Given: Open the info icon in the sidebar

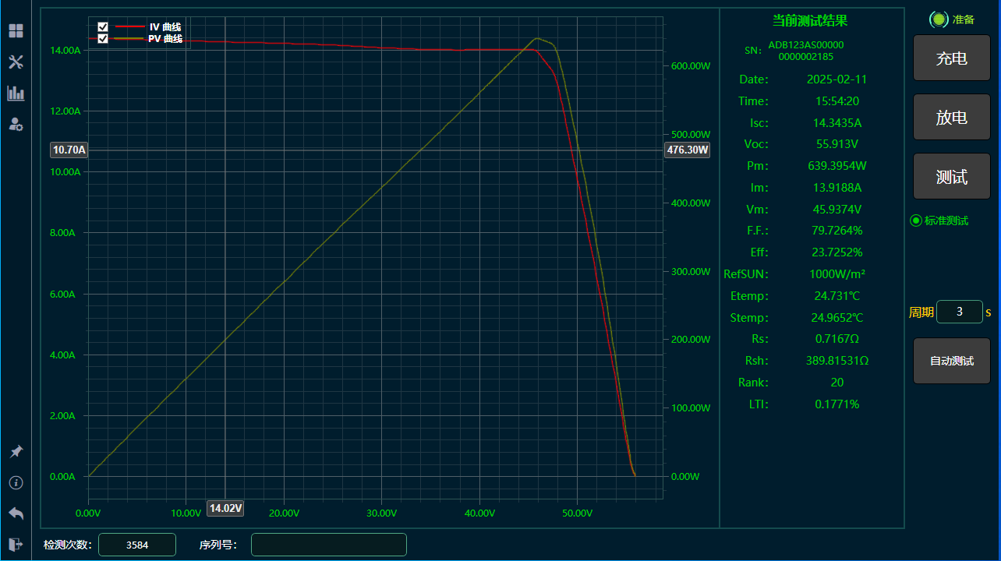Looking at the screenshot, I should click(16, 482).
